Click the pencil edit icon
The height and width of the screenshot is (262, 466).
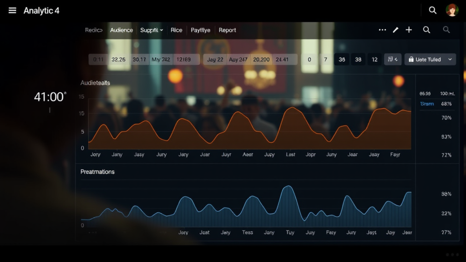(395, 30)
